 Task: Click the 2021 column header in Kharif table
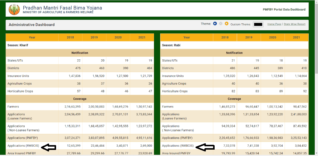click(x=142, y=38)
